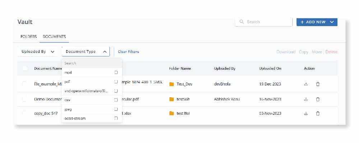Viewport: 359px width, 143px height.
Task: Open the test56h folder icon
Action: point(172,99)
